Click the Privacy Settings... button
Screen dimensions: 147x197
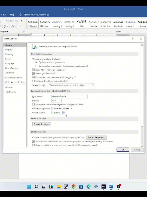click(41, 124)
